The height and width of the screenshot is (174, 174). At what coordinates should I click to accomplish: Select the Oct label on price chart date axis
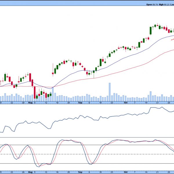point(126,103)
